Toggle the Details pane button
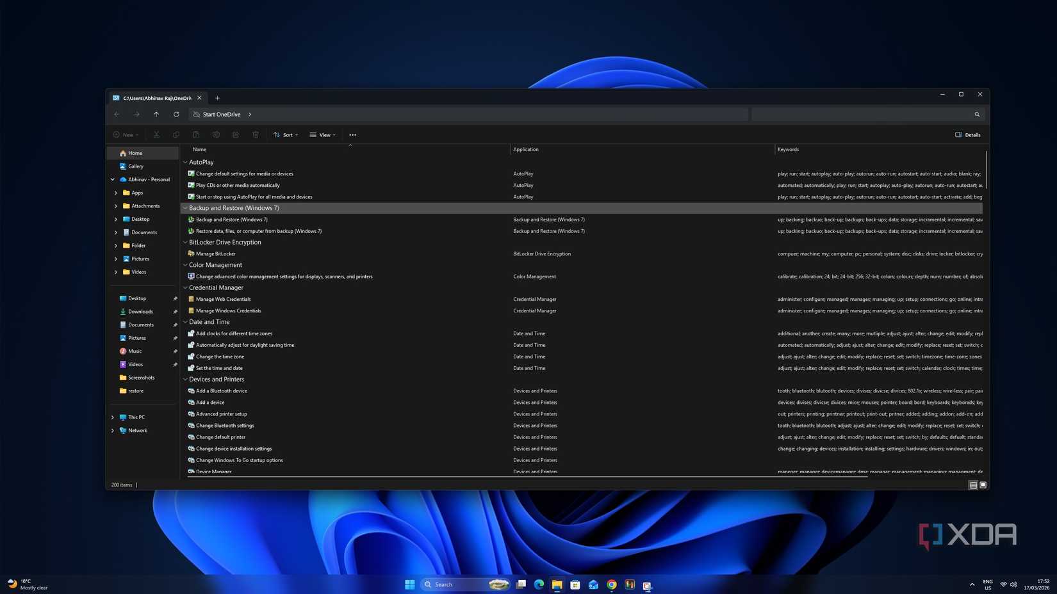 click(967, 135)
